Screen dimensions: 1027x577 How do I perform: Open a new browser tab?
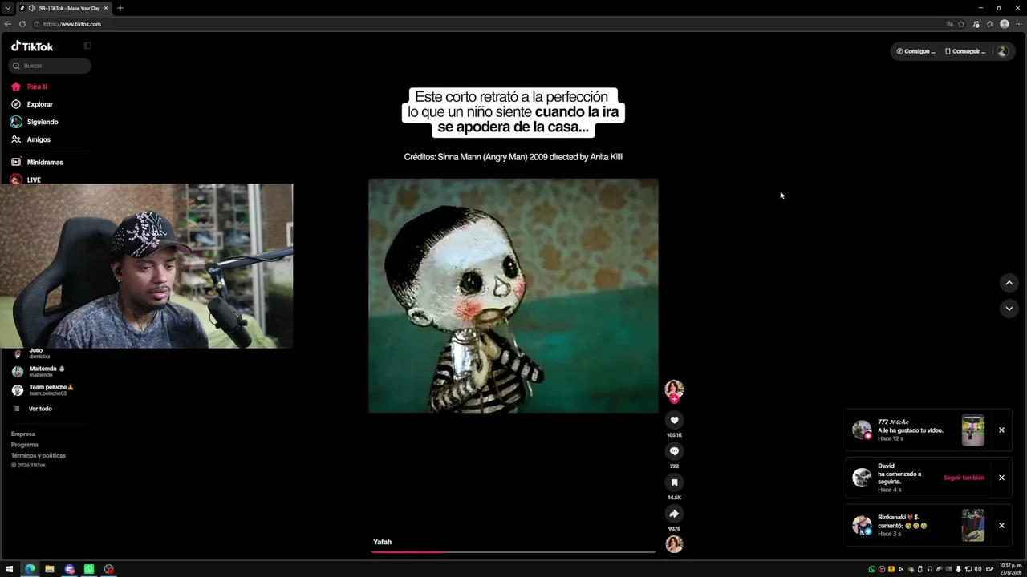click(x=120, y=8)
